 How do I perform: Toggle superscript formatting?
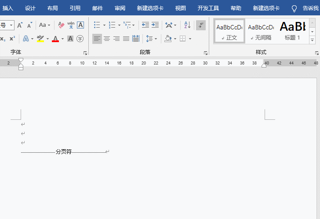pyautogui.click(x=12, y=39)
